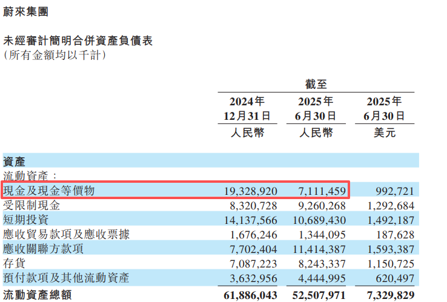
Task: Click the value 1,344,095
Action: pyautogui.click(x=322, y=235)
